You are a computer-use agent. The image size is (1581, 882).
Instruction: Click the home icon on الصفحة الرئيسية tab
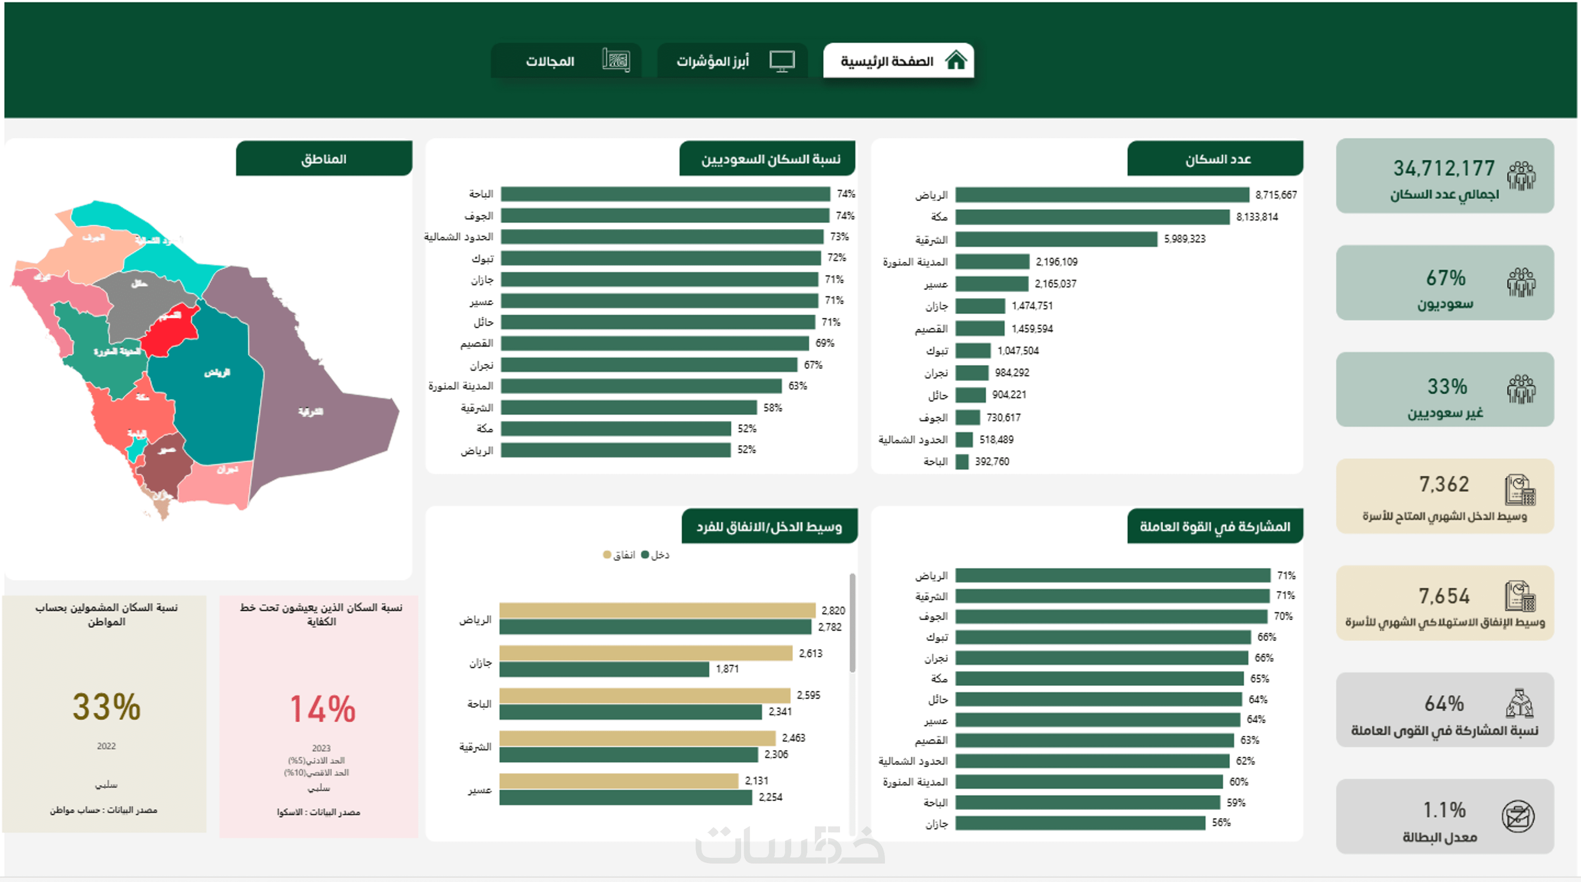(x=956, y=61)
